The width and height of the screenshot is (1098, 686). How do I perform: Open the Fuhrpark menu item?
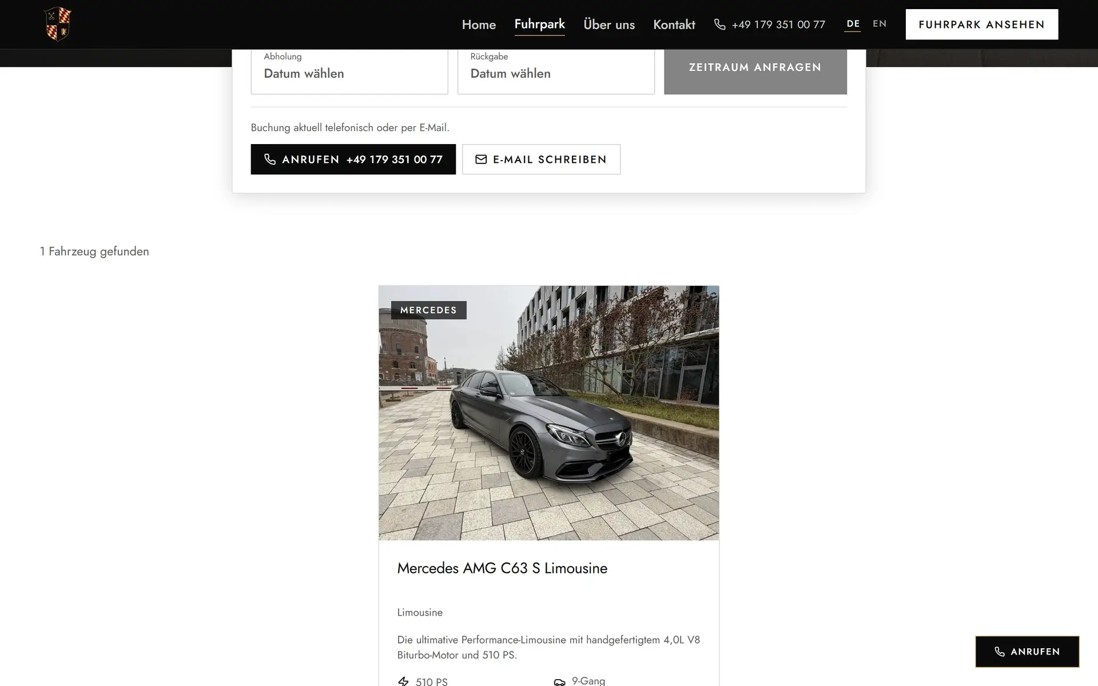[539, 25]
